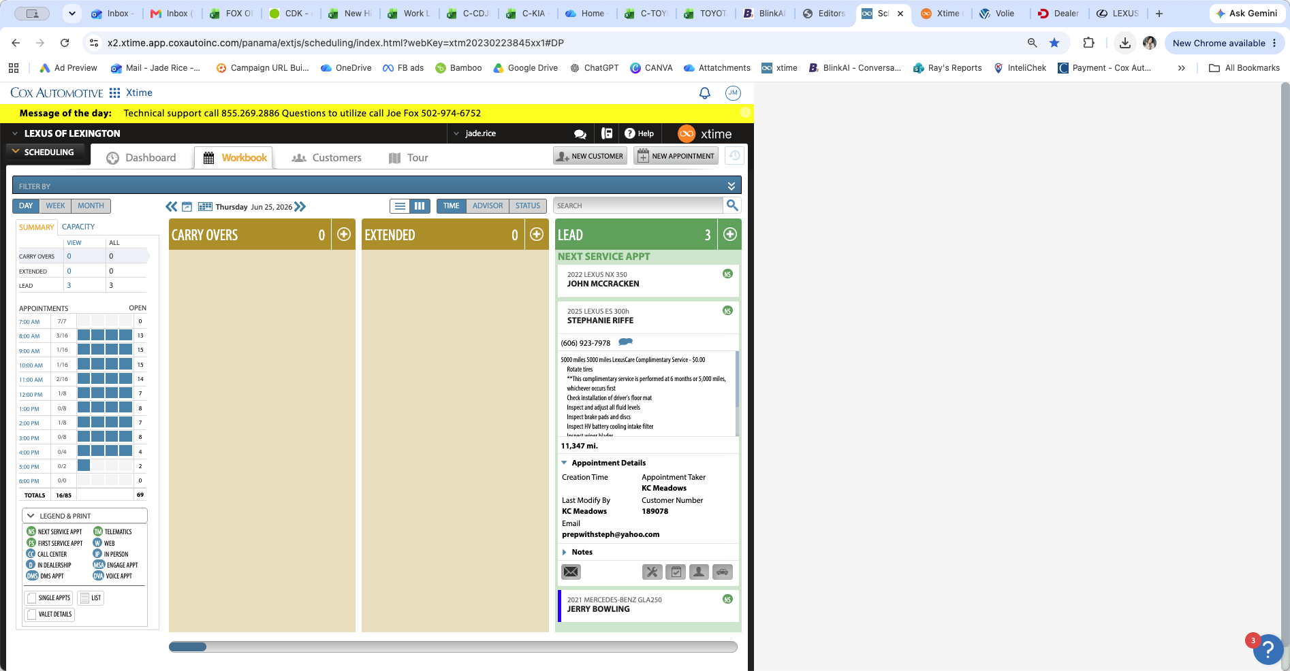
Task: Click the vehicle car icon in appointment card
Action: click(723, 572)
